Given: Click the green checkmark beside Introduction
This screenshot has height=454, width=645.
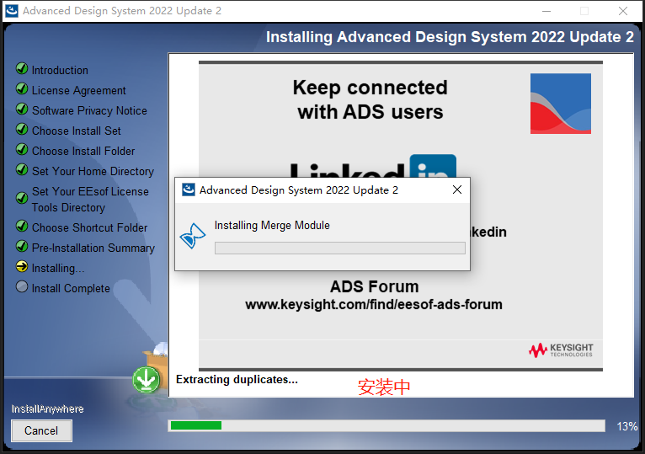Looking at the screenshot, I should [x=22, y=68].
